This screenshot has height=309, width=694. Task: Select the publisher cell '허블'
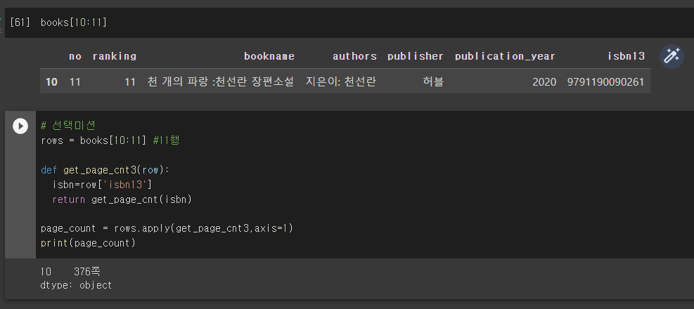(433, 81)
